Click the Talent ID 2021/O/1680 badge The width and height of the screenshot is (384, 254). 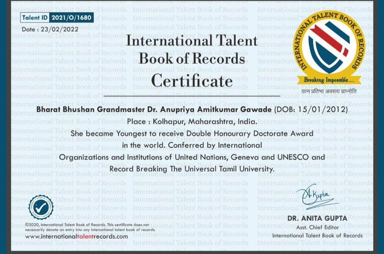pos(57,18)
